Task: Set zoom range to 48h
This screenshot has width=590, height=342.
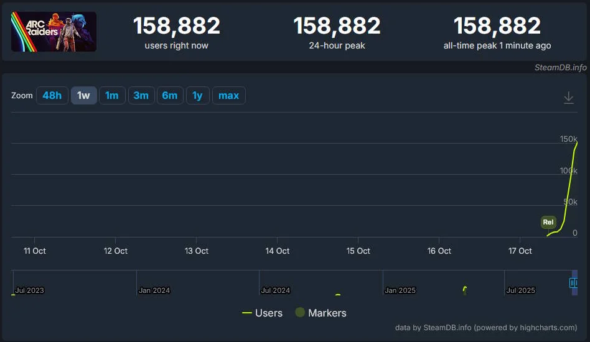Action: (x=52, y=95)
